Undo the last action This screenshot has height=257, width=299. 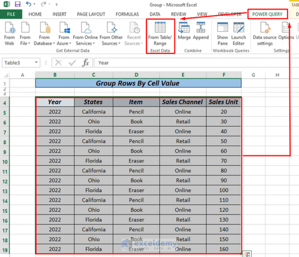coord(28,4)
